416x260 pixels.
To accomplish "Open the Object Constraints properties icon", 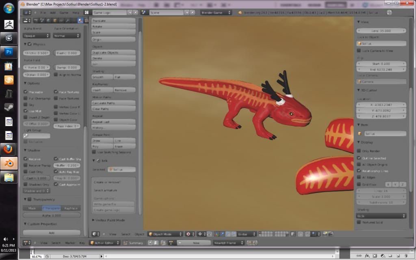I will [61, 20].
